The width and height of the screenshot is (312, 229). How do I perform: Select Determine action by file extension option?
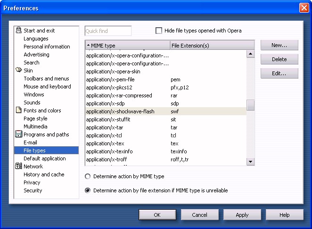(x=88, y=190)
